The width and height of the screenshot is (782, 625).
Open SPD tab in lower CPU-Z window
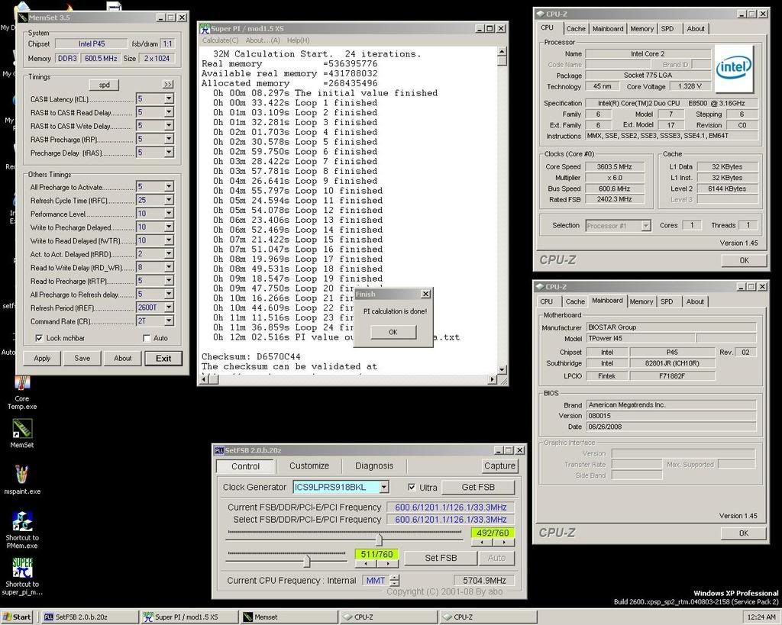(x=667, y=301)
